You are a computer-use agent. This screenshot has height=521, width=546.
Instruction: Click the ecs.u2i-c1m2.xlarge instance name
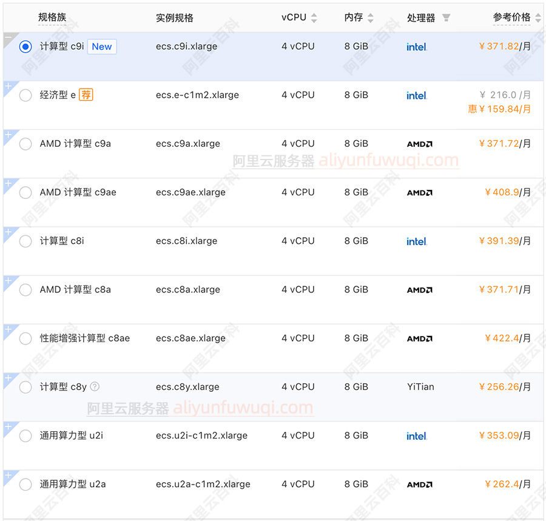click(201, 435)
